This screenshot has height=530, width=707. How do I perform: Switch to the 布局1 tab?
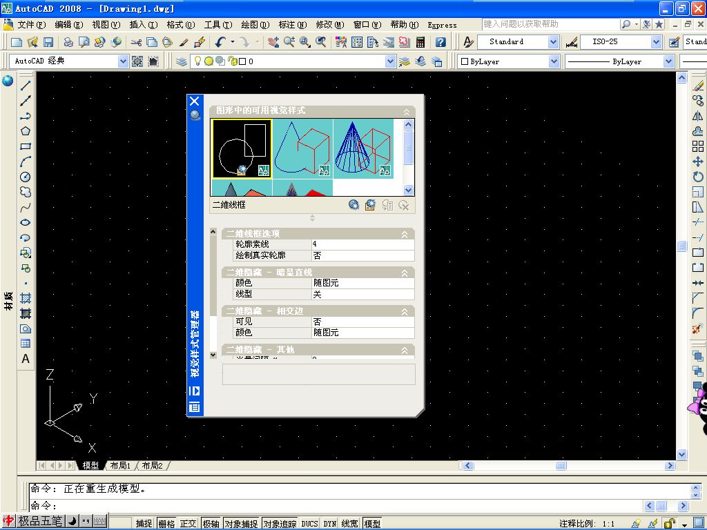coord(120,466)
